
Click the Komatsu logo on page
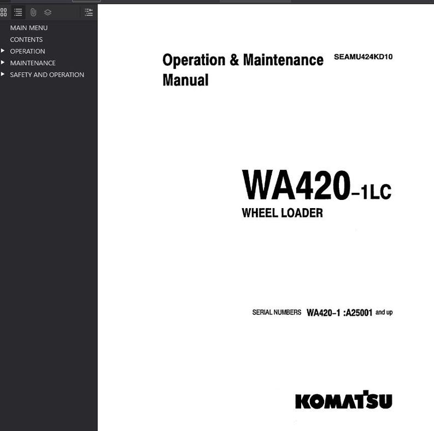pyautogui.click(x=344, y=400)
